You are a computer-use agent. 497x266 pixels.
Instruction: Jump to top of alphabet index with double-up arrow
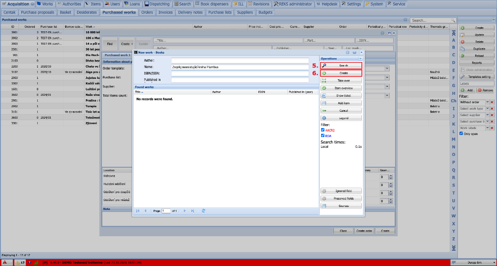coord(454,33)
